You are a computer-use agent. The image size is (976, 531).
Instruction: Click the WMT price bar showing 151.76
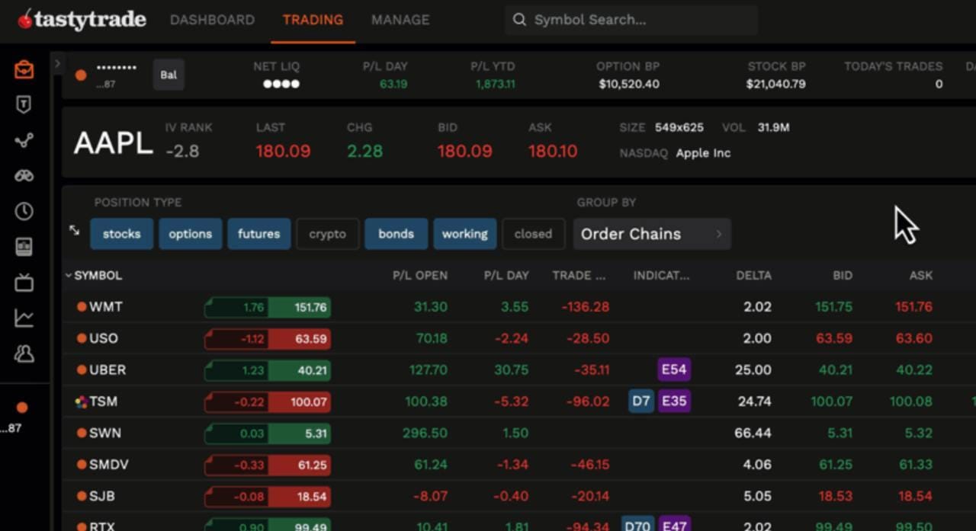pyautogui.click(x=268, y=307)
